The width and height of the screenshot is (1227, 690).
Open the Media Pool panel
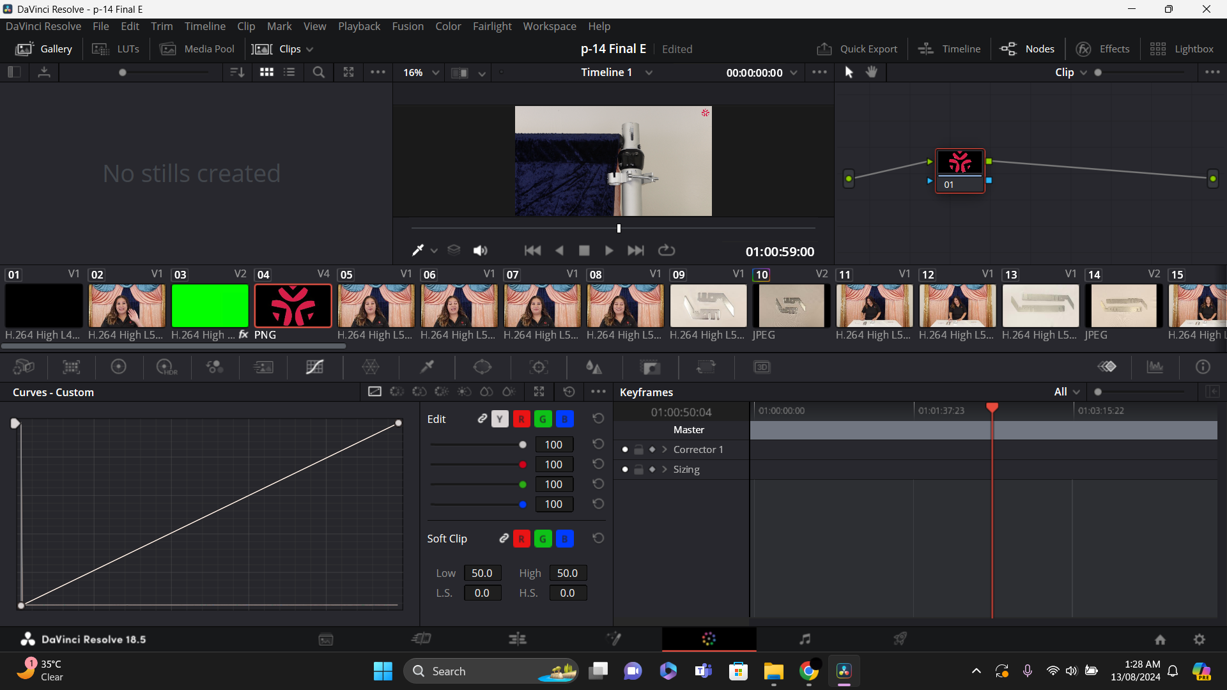tap(197, 49)
